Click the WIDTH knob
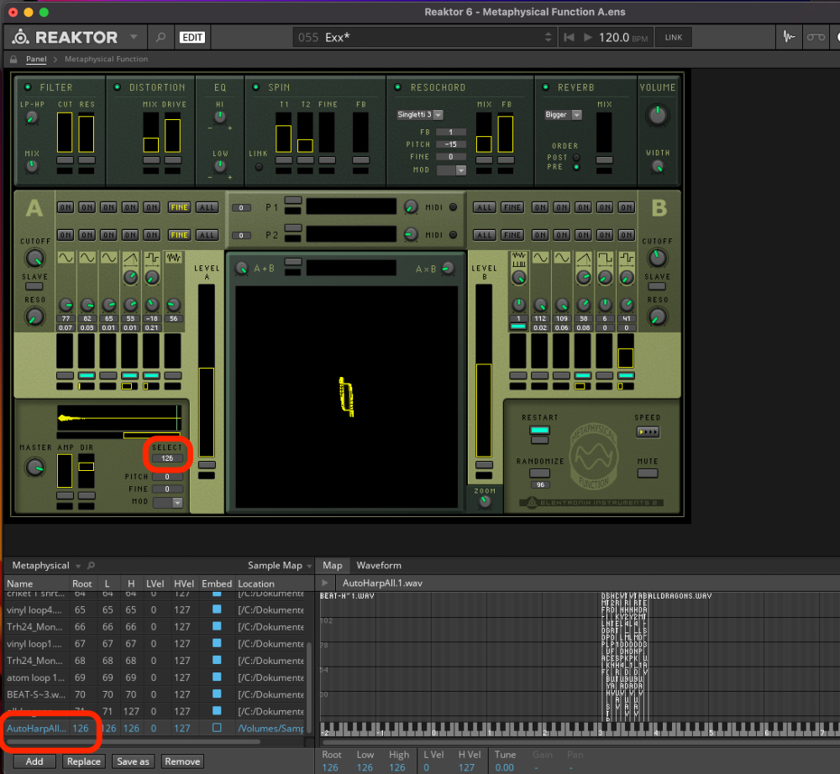 (x=658, y=167)
